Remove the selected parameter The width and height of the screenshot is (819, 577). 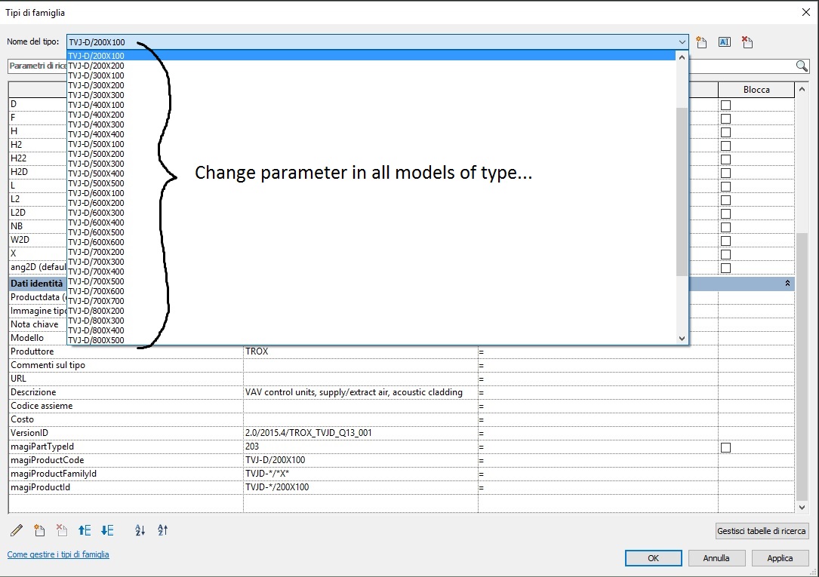click(61, 530)
